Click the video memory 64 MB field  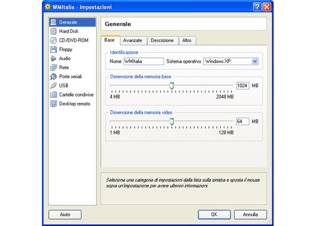click(243, 121)
